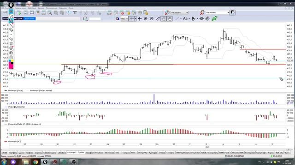Screen dimensions: 295x165
Task: Open Google Chrome from the taskbar
Action: click(35, 162)
